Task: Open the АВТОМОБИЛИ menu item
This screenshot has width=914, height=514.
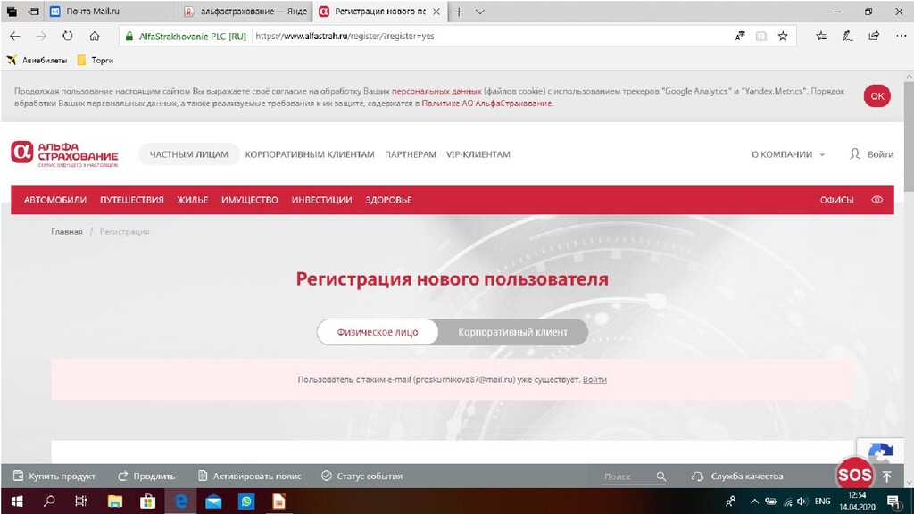Action: 55,200
